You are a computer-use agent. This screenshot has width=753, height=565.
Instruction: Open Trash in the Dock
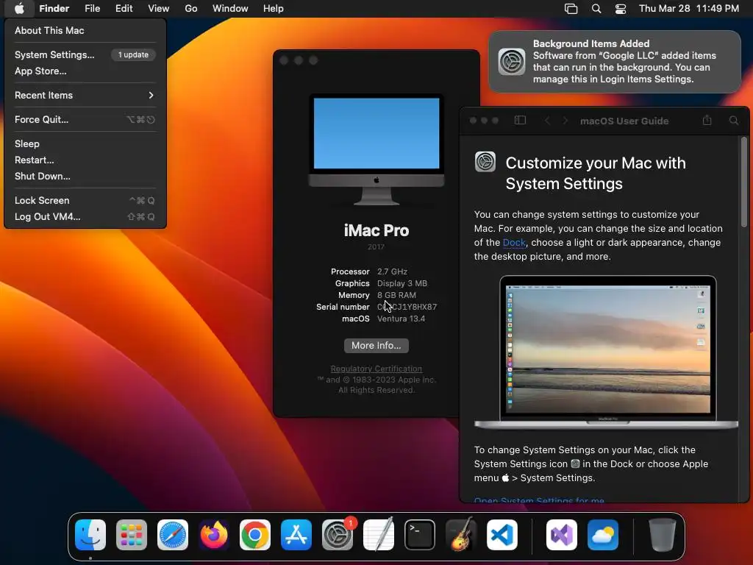pos(663,535)
